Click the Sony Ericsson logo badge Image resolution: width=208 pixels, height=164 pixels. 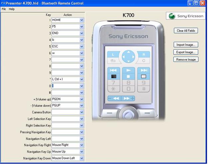click(x=186, y=16)
